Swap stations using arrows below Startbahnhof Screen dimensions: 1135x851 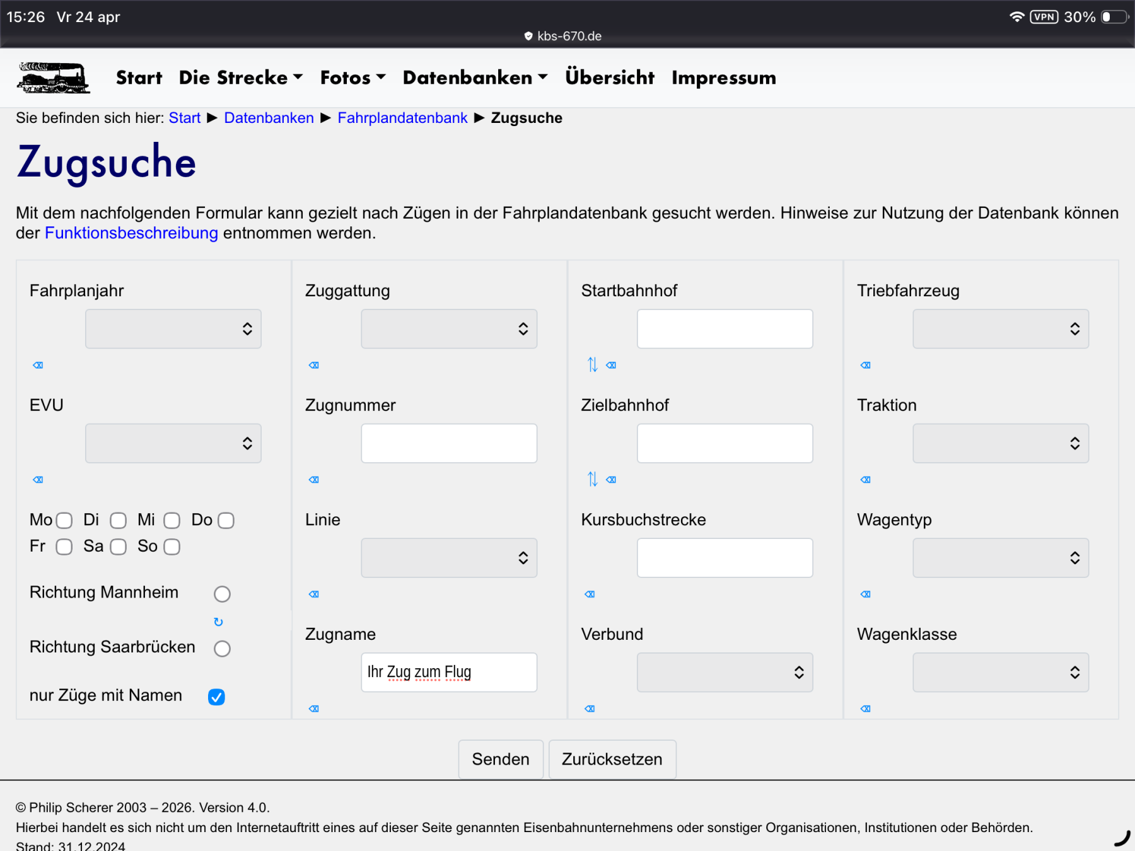click(592, 364)
